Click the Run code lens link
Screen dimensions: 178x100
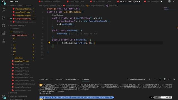(54, 15)
